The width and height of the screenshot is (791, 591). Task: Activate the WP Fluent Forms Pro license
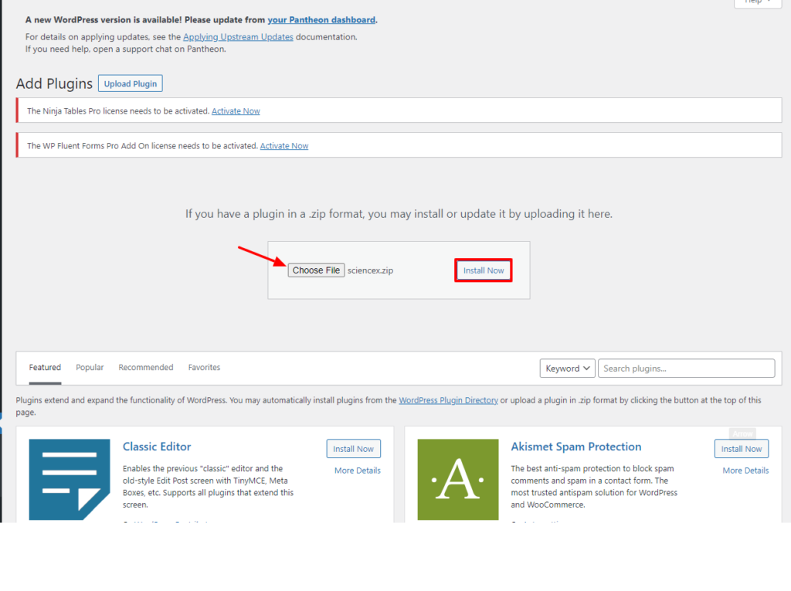click(x=284, y=145)
